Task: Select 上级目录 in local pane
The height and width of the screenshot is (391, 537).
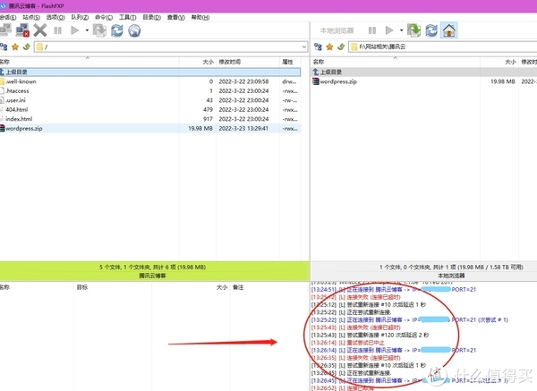Action: (424, 72)
